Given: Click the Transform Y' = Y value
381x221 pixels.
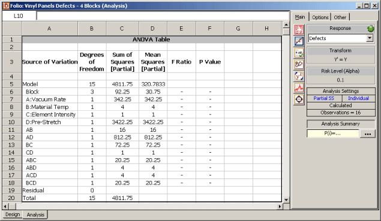Looking at the screenshot, I should pos(341,59).
